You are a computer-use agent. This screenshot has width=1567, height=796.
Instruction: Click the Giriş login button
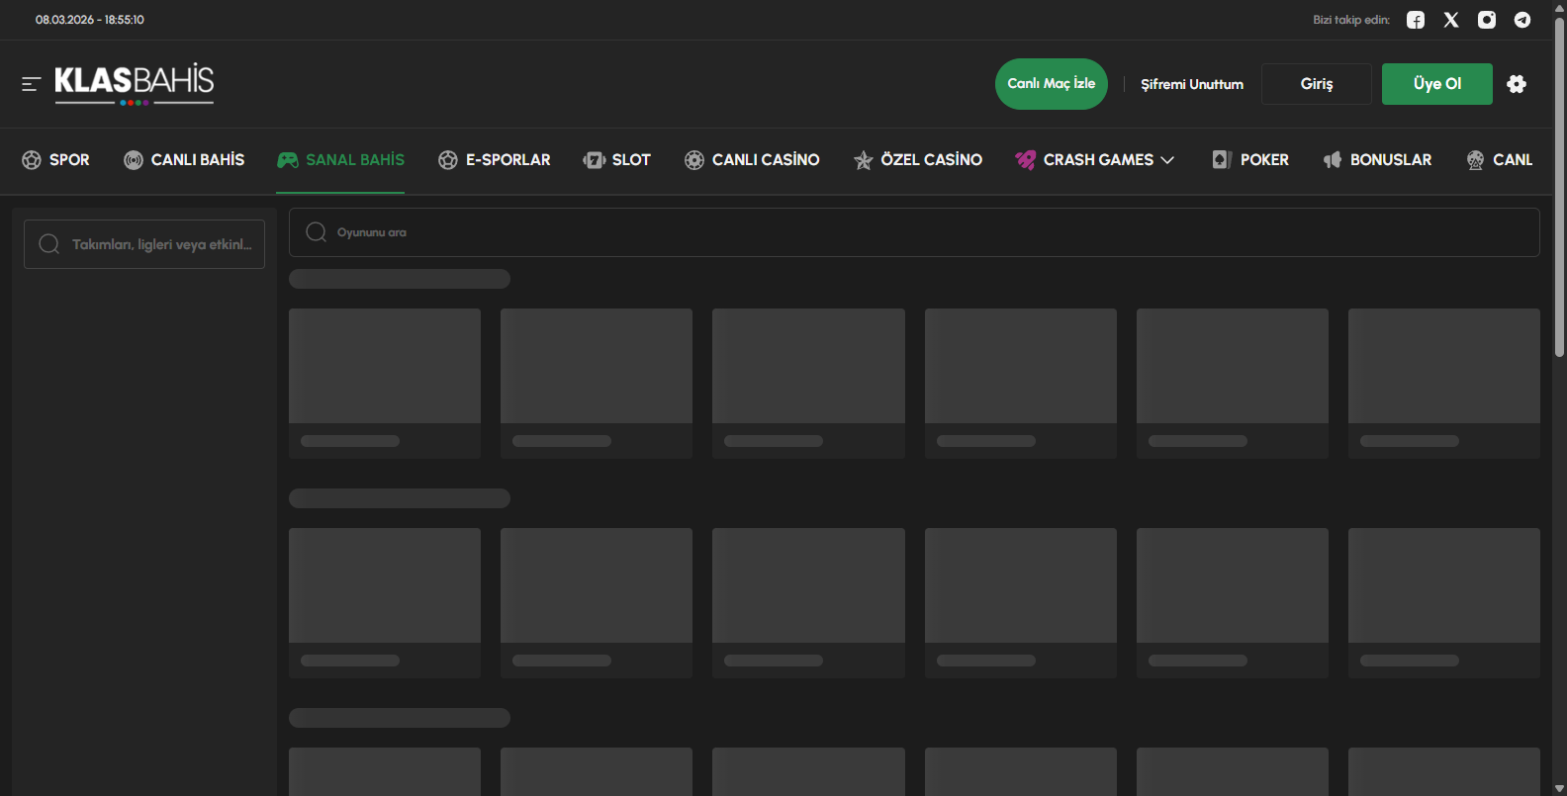click(x=1317, y=84)
